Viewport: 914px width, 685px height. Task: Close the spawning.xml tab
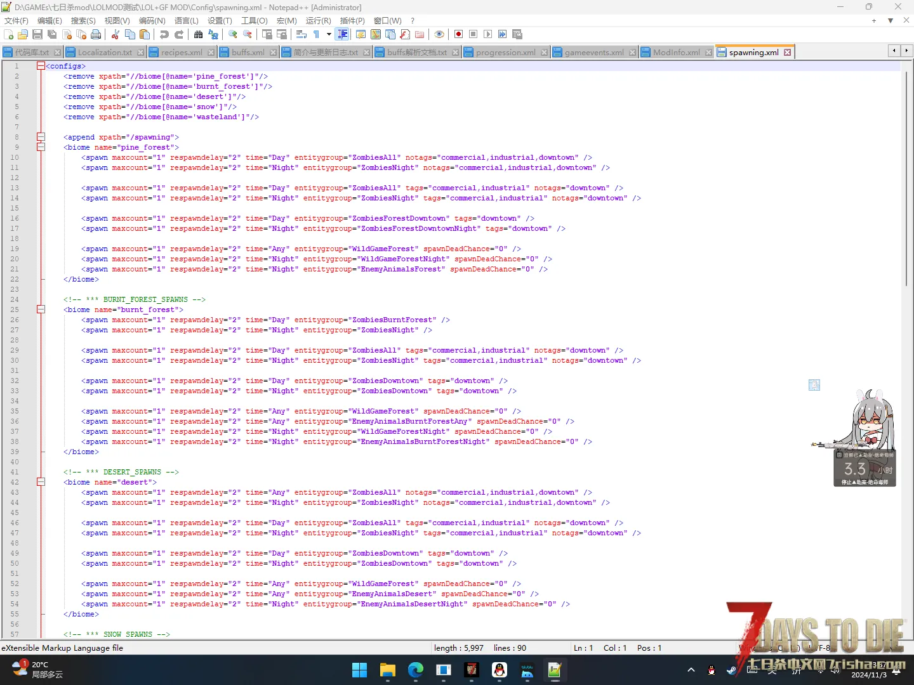[787, 52]
